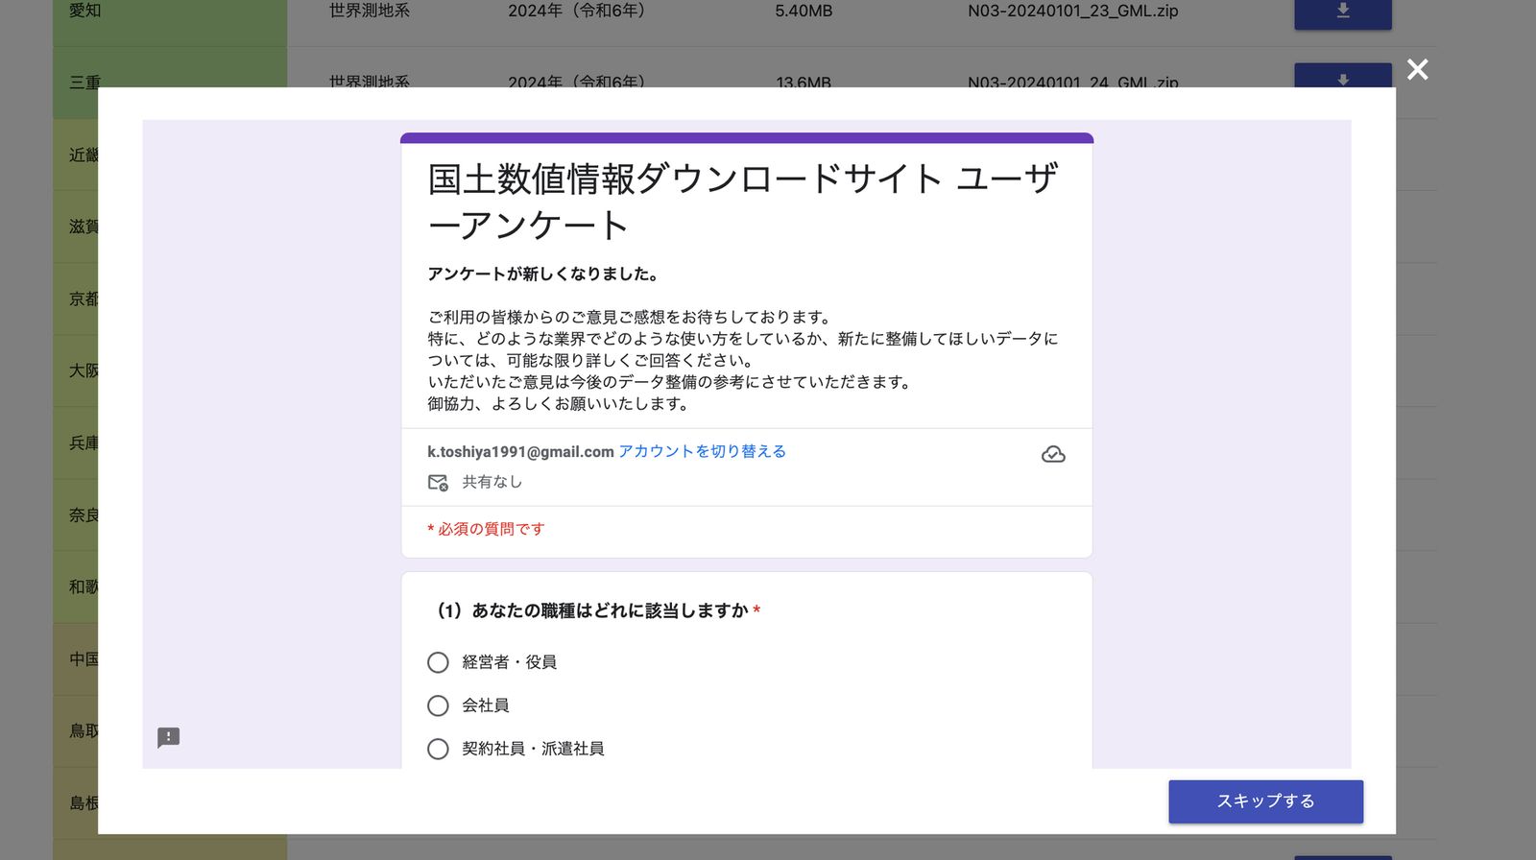
Task: Click the 三重 row label
Action: (85, 81)
